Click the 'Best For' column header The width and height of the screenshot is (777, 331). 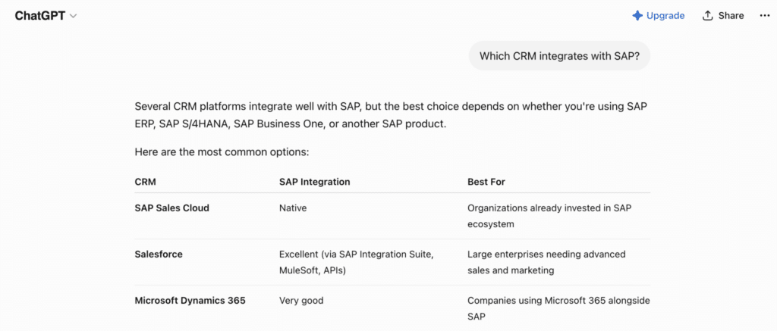tap(486, 182)
